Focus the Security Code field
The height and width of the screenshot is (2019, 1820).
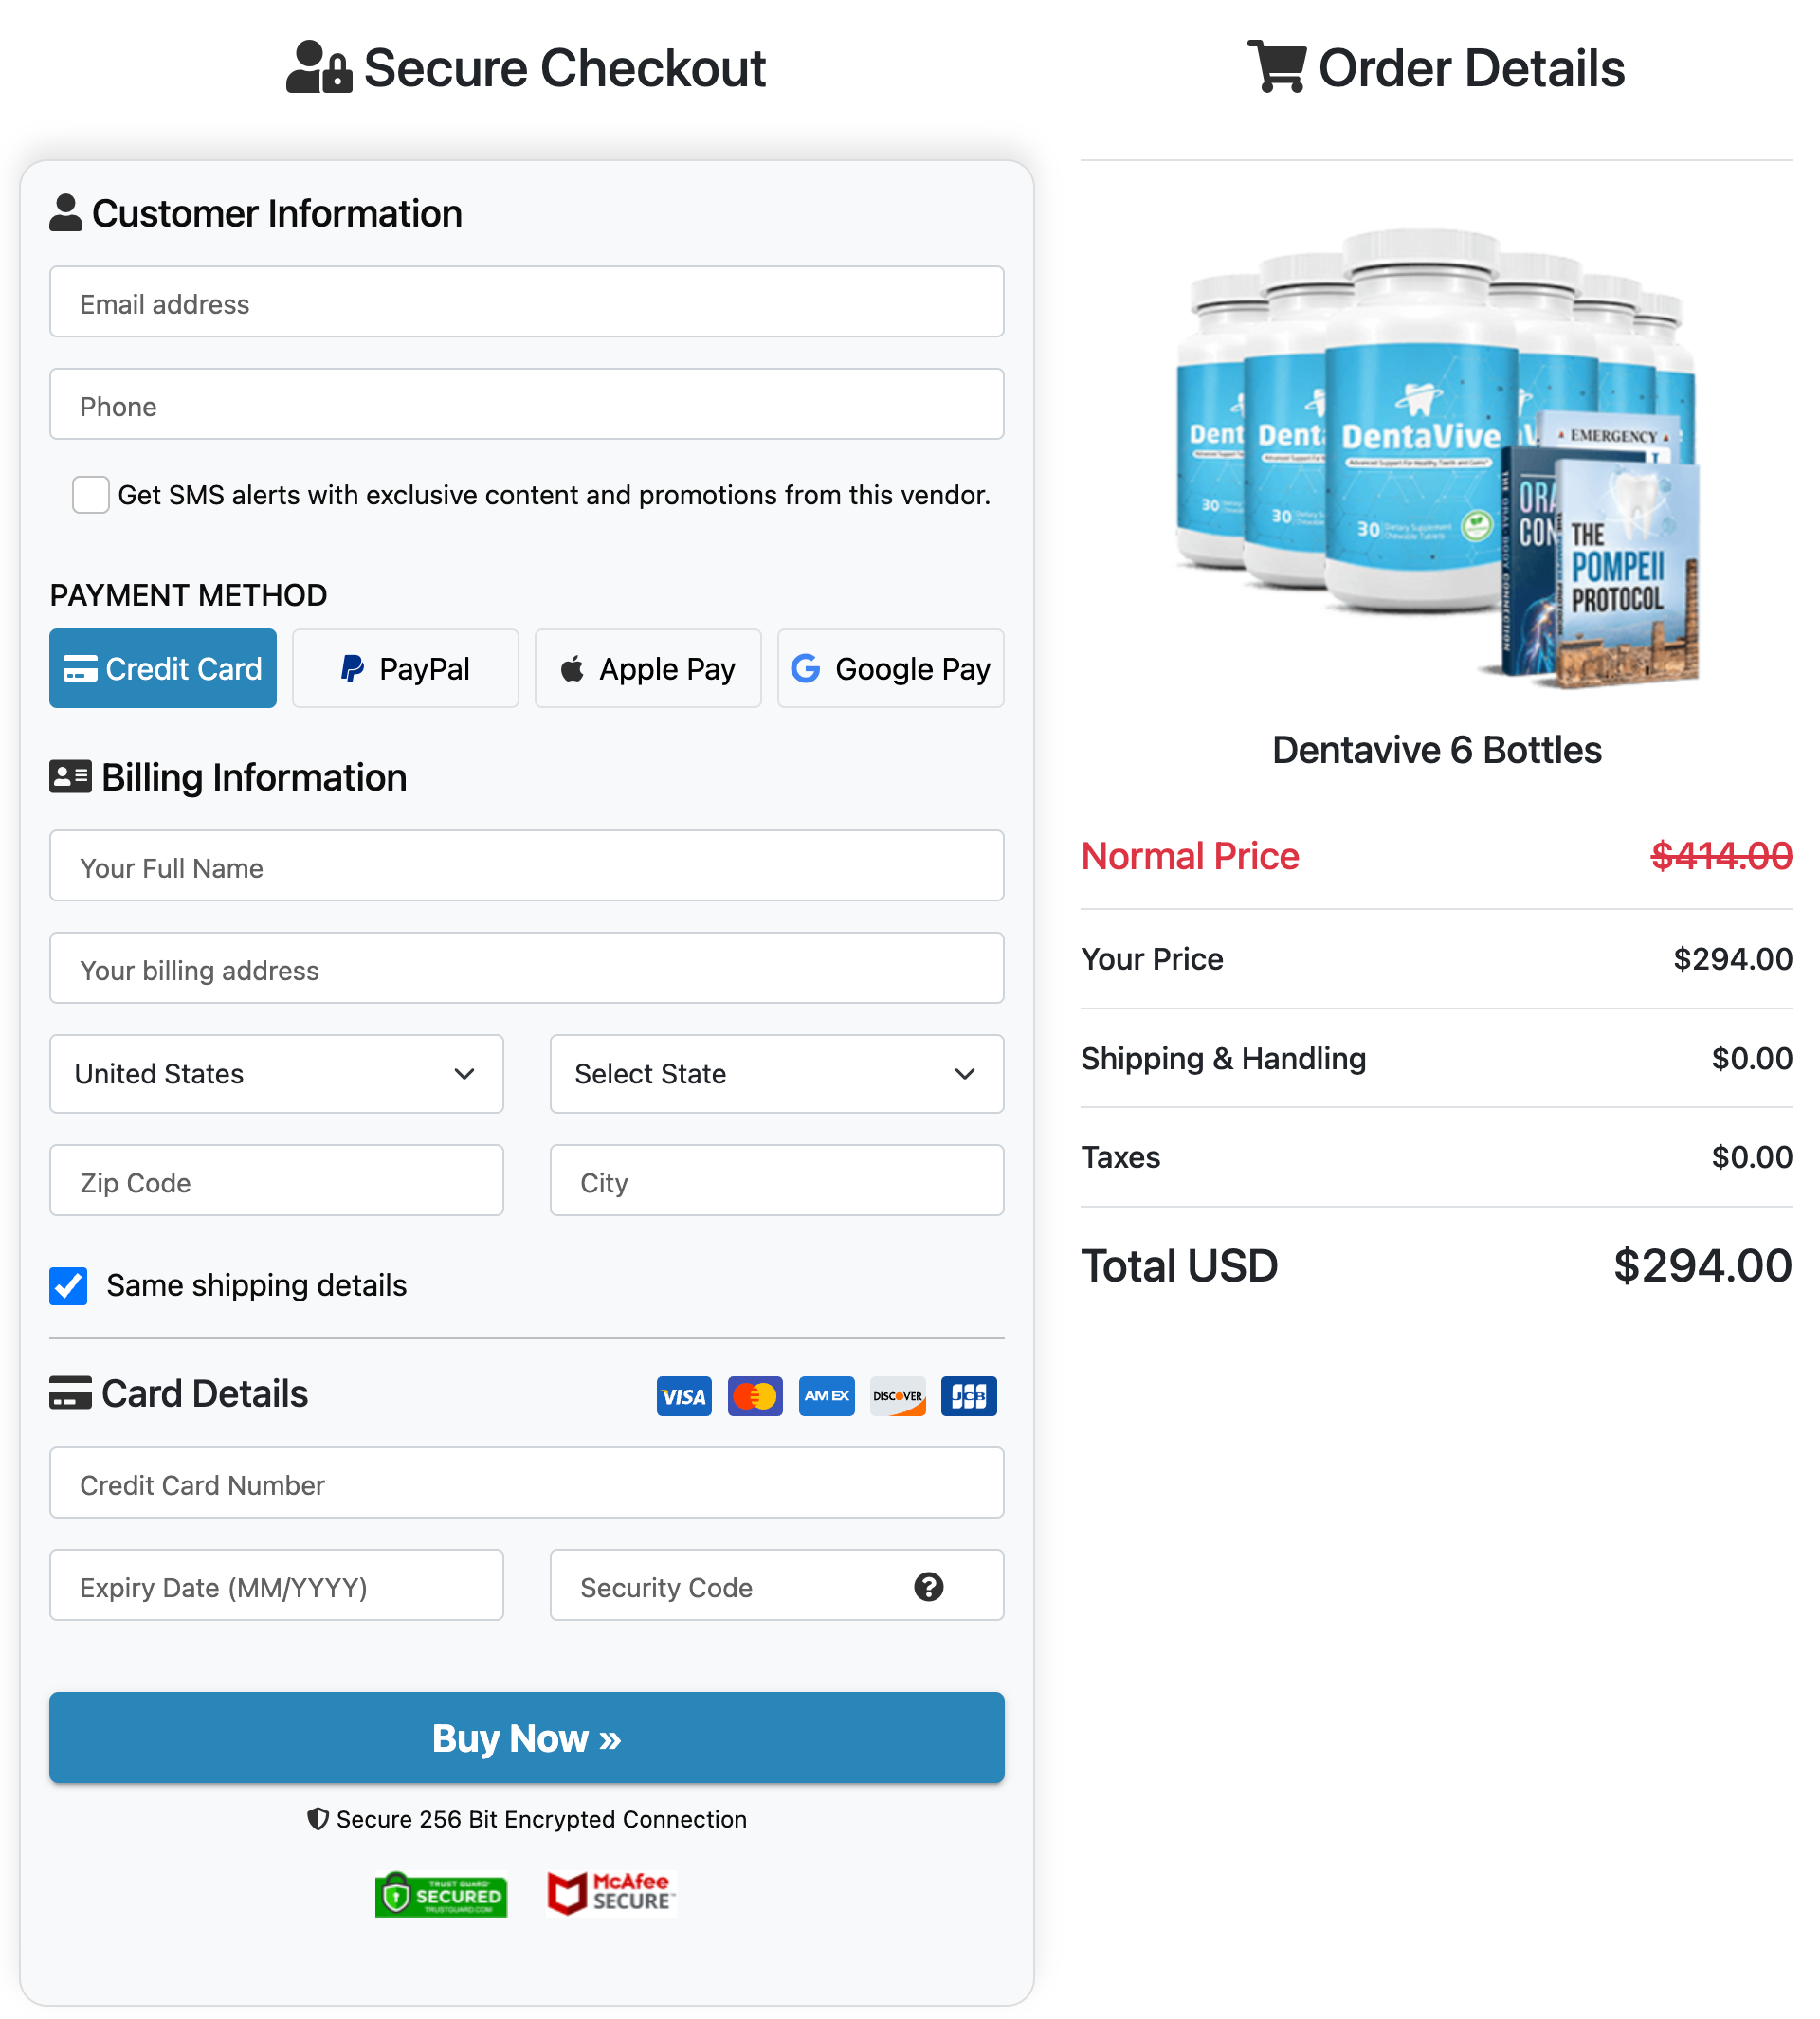point(777,1585)
